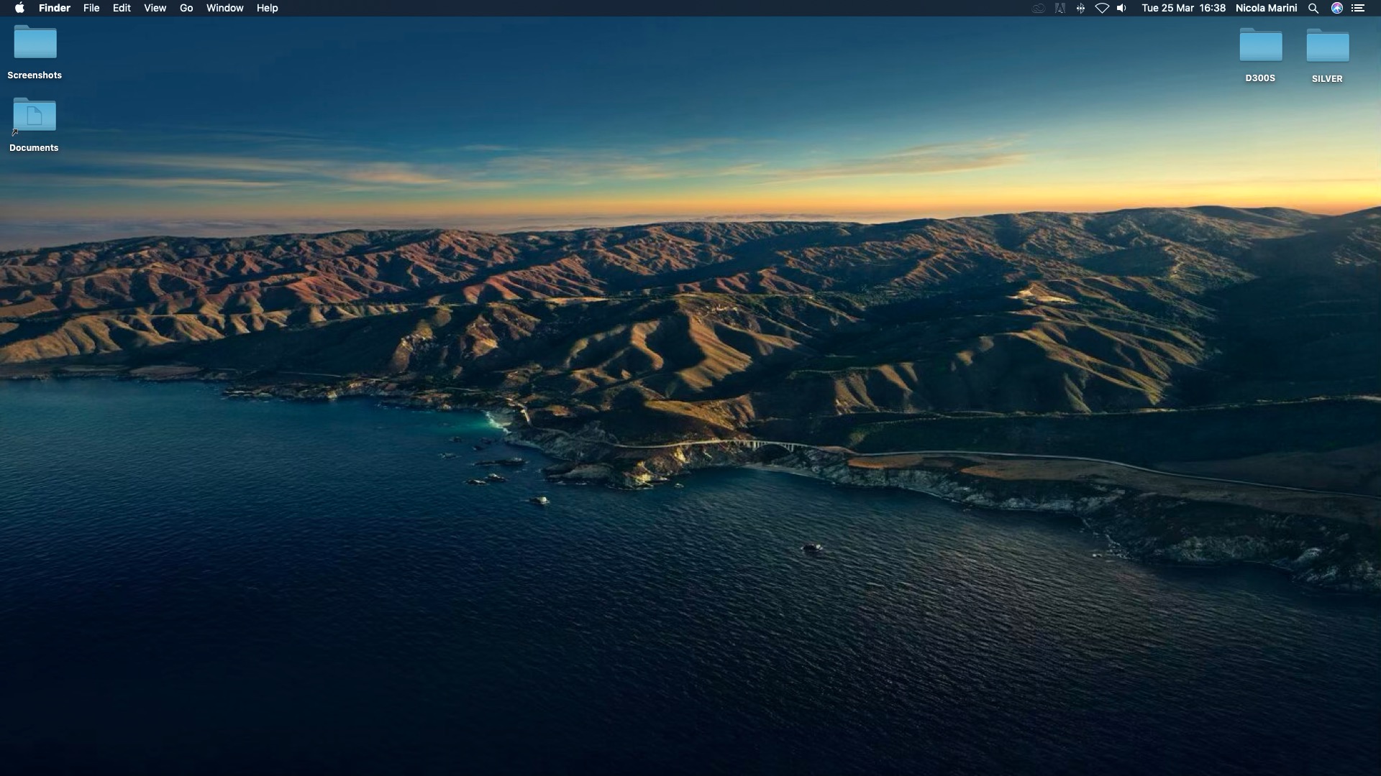
Task: Open the Go menu
Action: (186, 8)
